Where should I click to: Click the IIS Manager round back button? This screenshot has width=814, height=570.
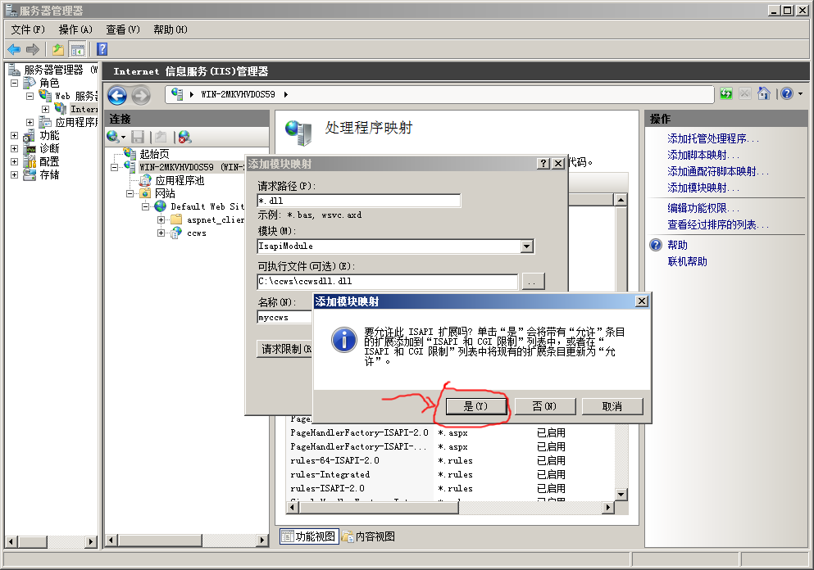coord(117,95)
